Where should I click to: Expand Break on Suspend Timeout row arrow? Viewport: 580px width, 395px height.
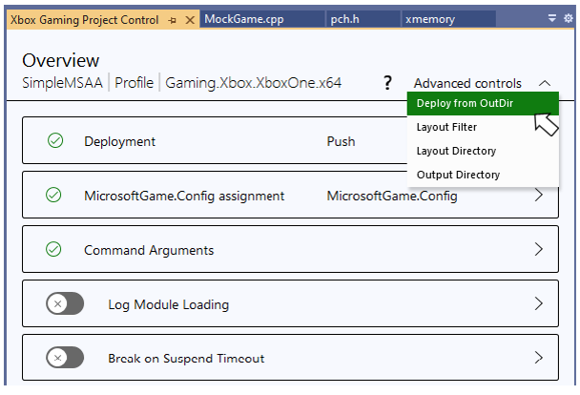pos(539,357)
